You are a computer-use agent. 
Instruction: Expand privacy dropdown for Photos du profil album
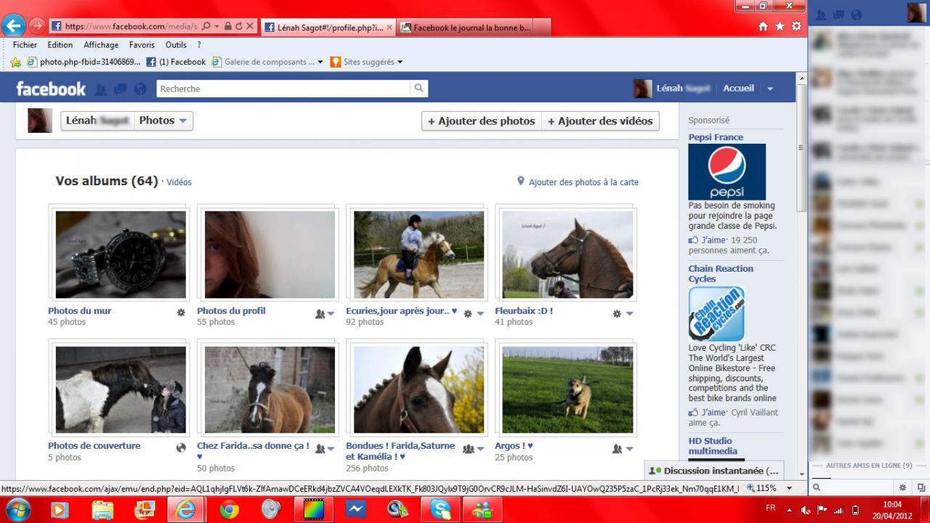pos(325,314)
